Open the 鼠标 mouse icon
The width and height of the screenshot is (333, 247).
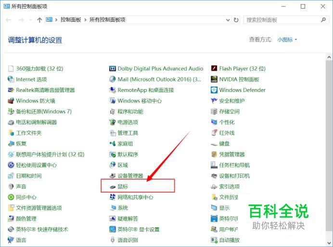(x=113, y=187)
